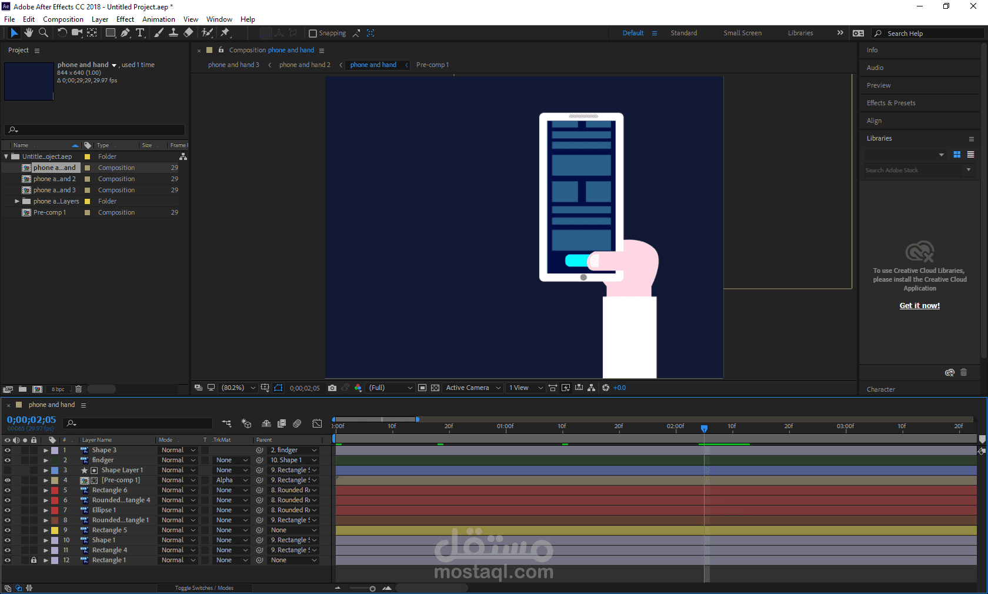988x594 pixels.
Task: Select the Eraser tool
Action: coord(188,33)
